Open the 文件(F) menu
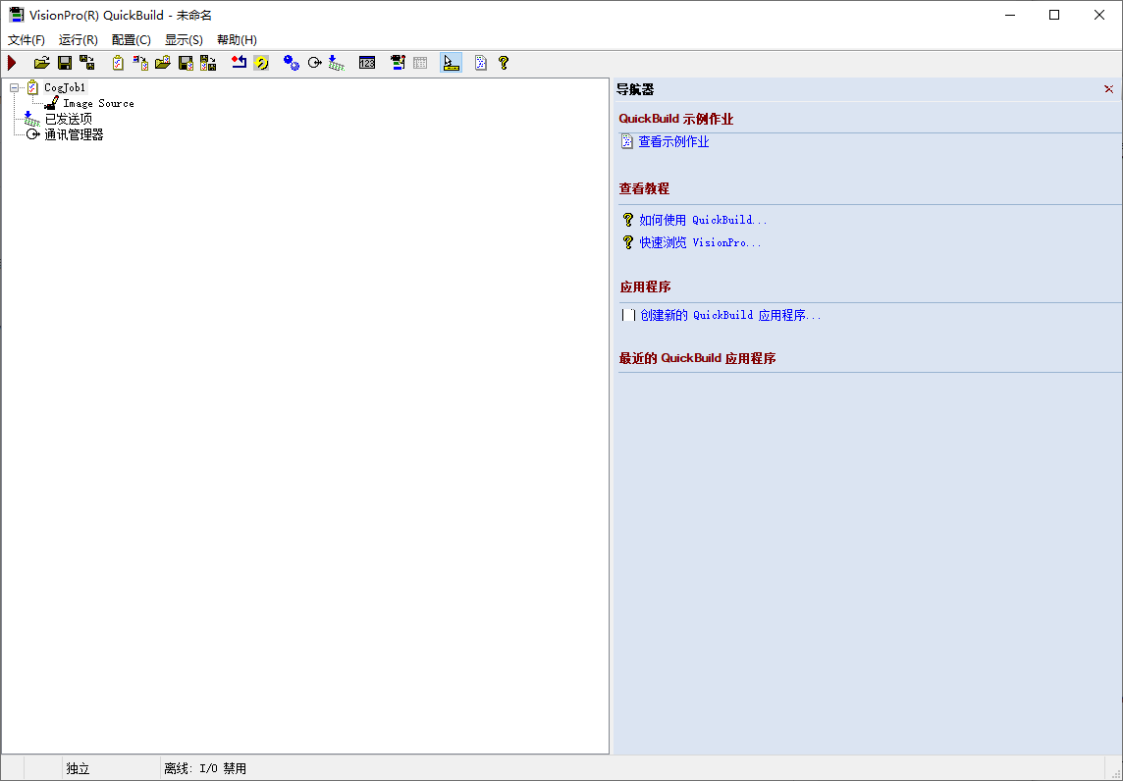Screen dimensions: 1123x781 coord(26,39)
